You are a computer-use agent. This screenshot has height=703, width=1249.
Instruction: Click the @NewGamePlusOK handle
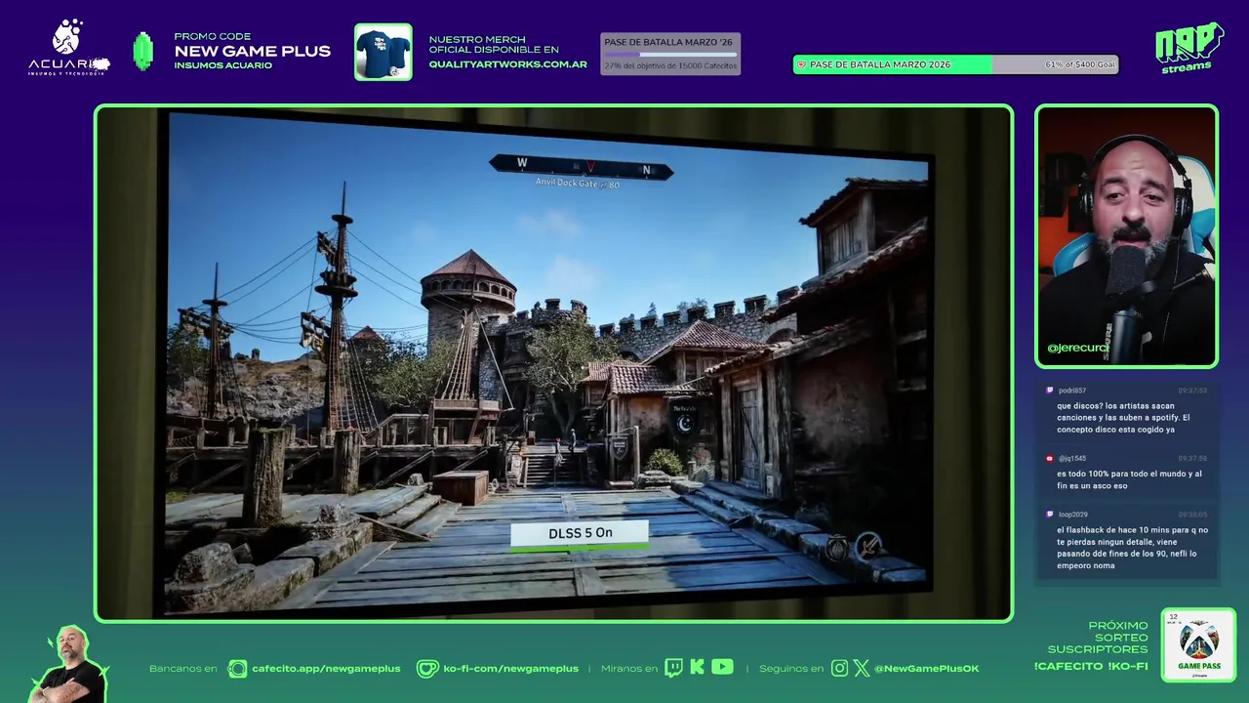click(926, 669)
